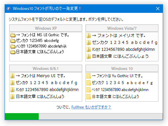The height and width of the screenshot is (126, 168).
Task: Open the Fullfree もいかがですか？ link
Action: tap(91, 107)
